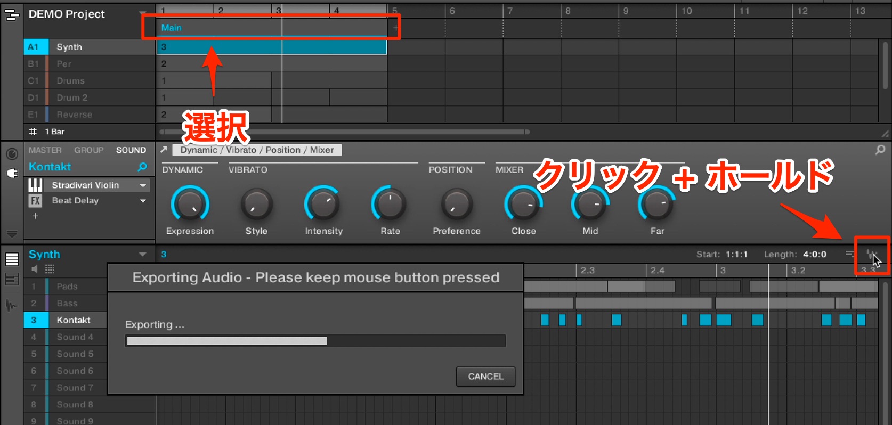The image size is (892, 425).
Task: Open the Stradivari Violin plug-in dropdown
Action: pyautogui.click(x=143, y=185)
